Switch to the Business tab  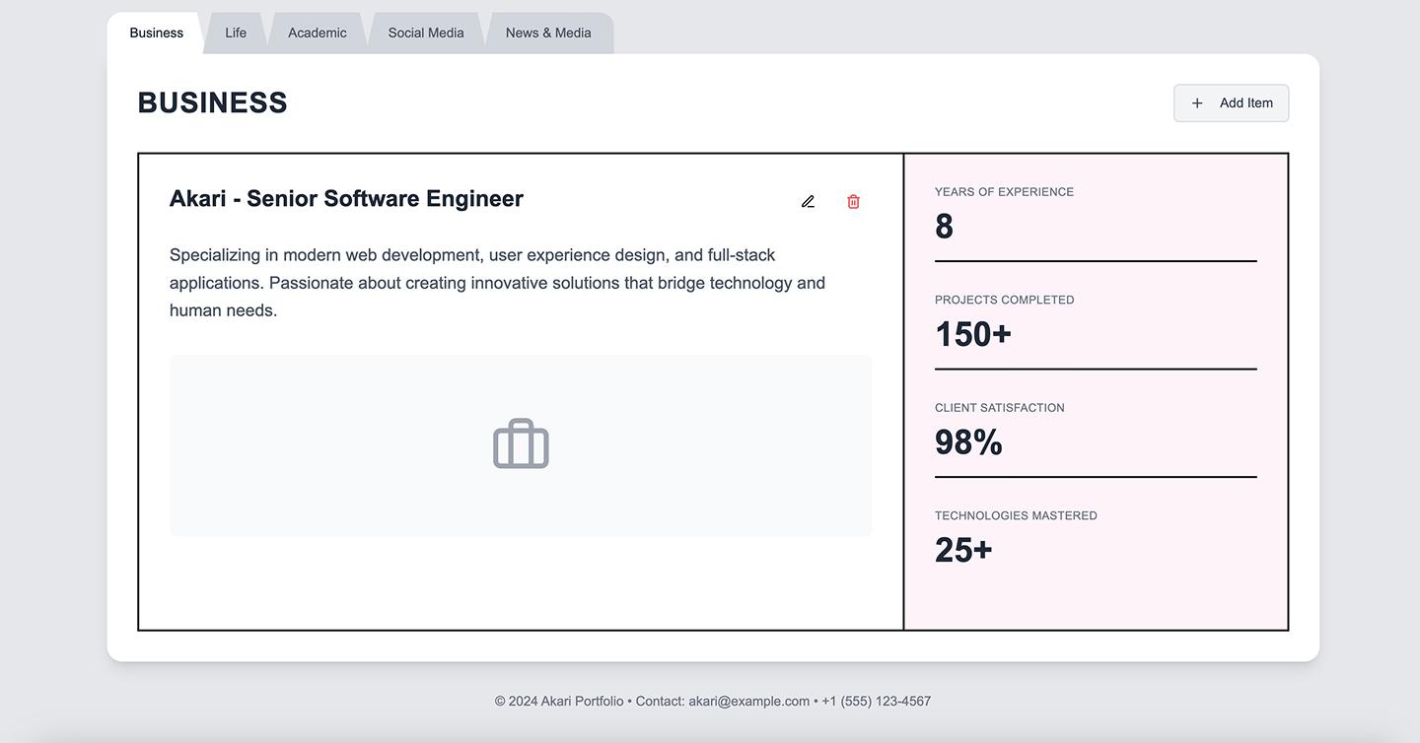point(156,33)
